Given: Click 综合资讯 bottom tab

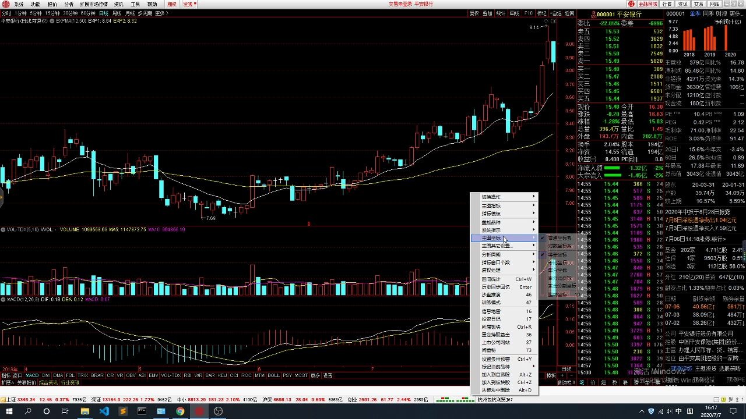Looking at the screenshot, I should 48,383.
